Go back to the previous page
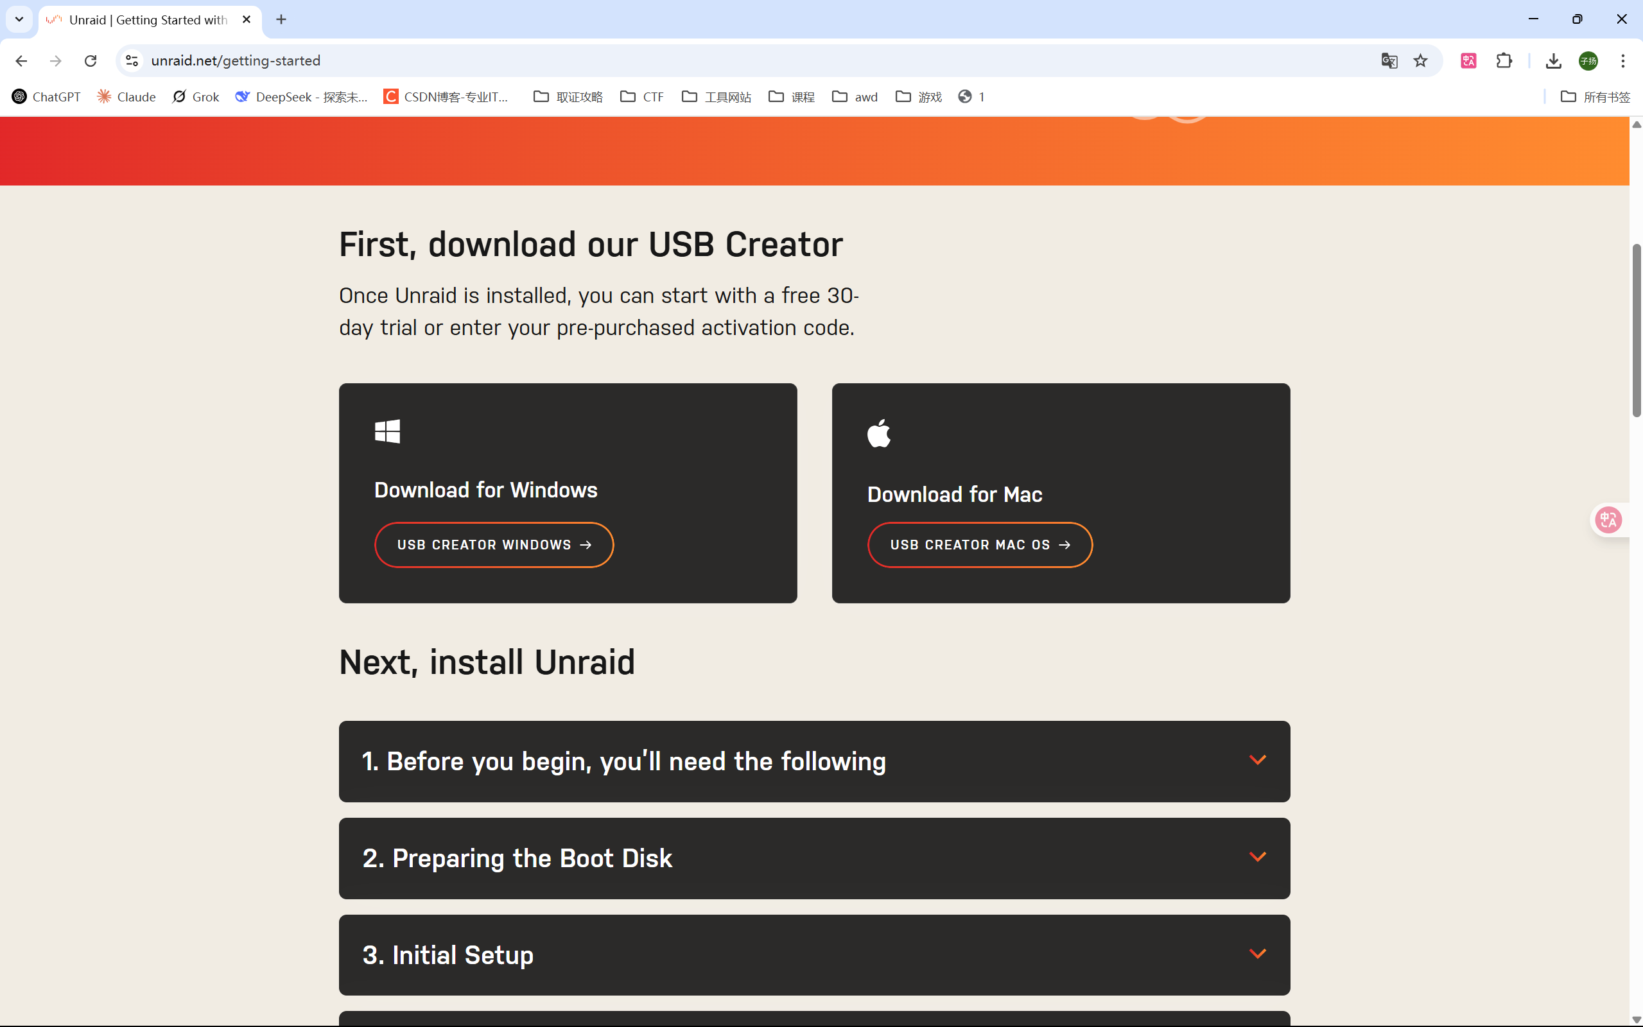This screenshot has width=1643, height=1027. (x=21, y=61)
